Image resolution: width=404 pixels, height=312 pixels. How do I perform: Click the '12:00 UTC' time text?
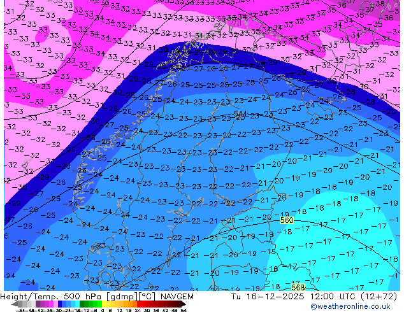click(333, 297)
